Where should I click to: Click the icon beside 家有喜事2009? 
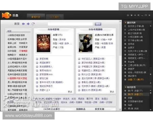[x=37, y=74]
